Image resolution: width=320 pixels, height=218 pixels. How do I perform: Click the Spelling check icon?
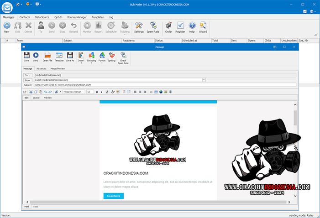pos(112,56)
